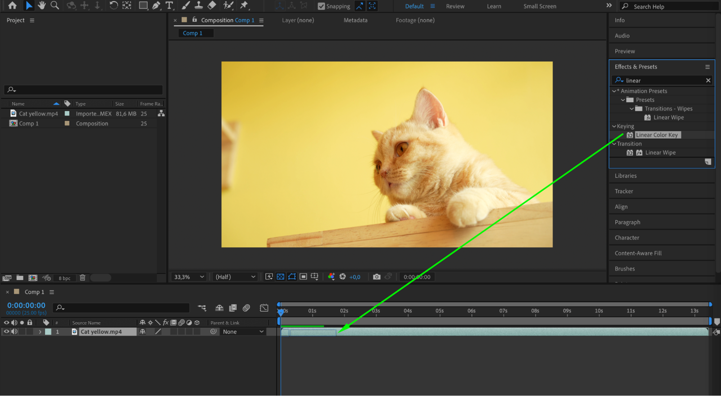Select the Type tool
721x396 pixels.
[x=169, y=5]
